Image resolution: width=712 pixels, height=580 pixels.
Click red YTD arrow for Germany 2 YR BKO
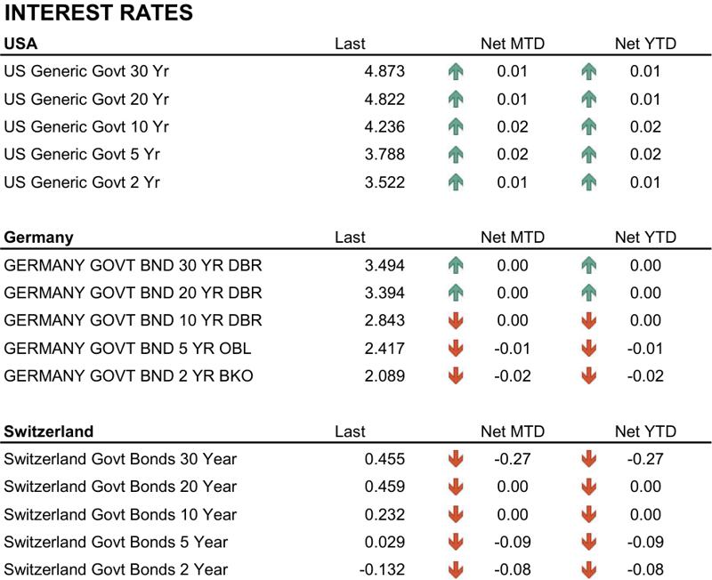pyautogui.click(x=588, y=376)
